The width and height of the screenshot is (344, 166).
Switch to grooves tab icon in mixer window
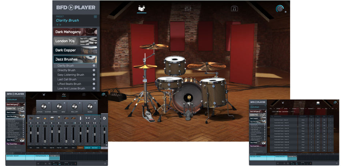tap(83, 95)
